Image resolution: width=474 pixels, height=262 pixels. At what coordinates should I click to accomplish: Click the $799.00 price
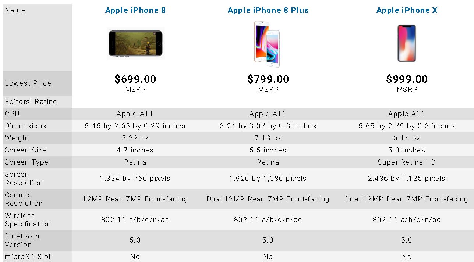(268, 79)
